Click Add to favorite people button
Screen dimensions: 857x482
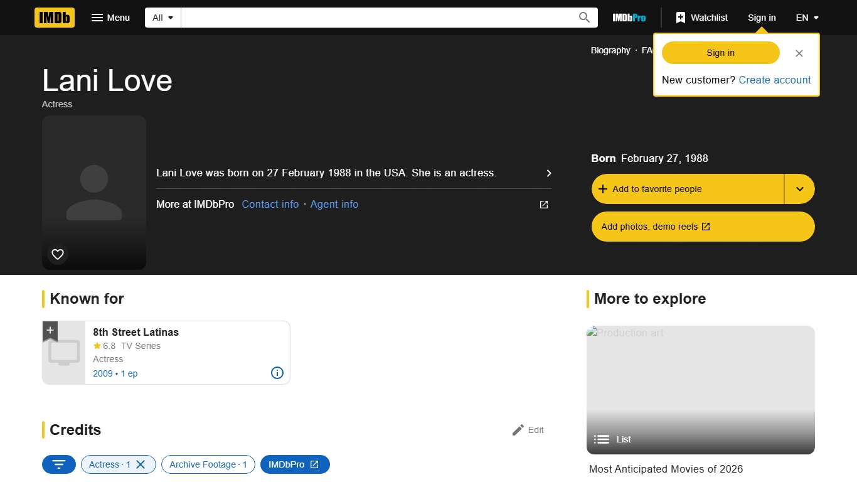688,189
